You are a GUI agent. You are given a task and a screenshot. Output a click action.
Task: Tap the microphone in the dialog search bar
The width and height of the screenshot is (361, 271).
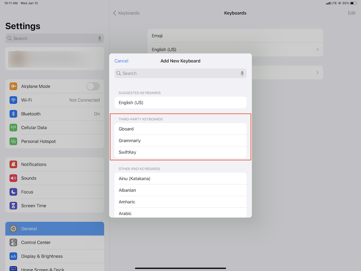coord(242,73)
